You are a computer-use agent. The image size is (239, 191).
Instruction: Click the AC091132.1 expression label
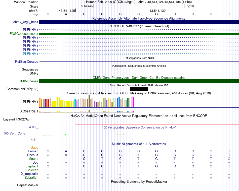29,111
